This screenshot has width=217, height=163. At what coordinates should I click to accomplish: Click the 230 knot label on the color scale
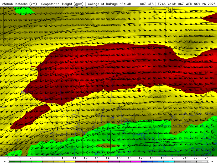pyautogui.click(x=208, y=158)
